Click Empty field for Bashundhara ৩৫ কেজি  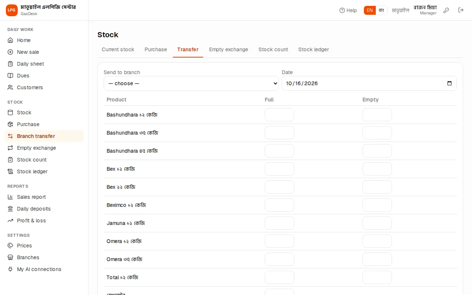(x=377, y=133)
